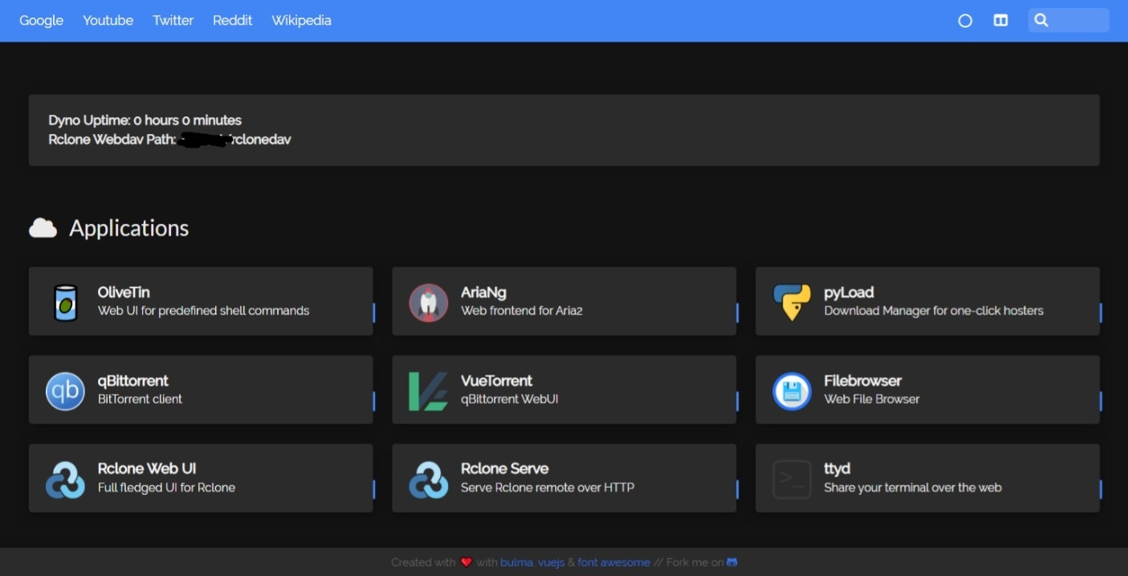Focus the search input field

click(1069, 20)
